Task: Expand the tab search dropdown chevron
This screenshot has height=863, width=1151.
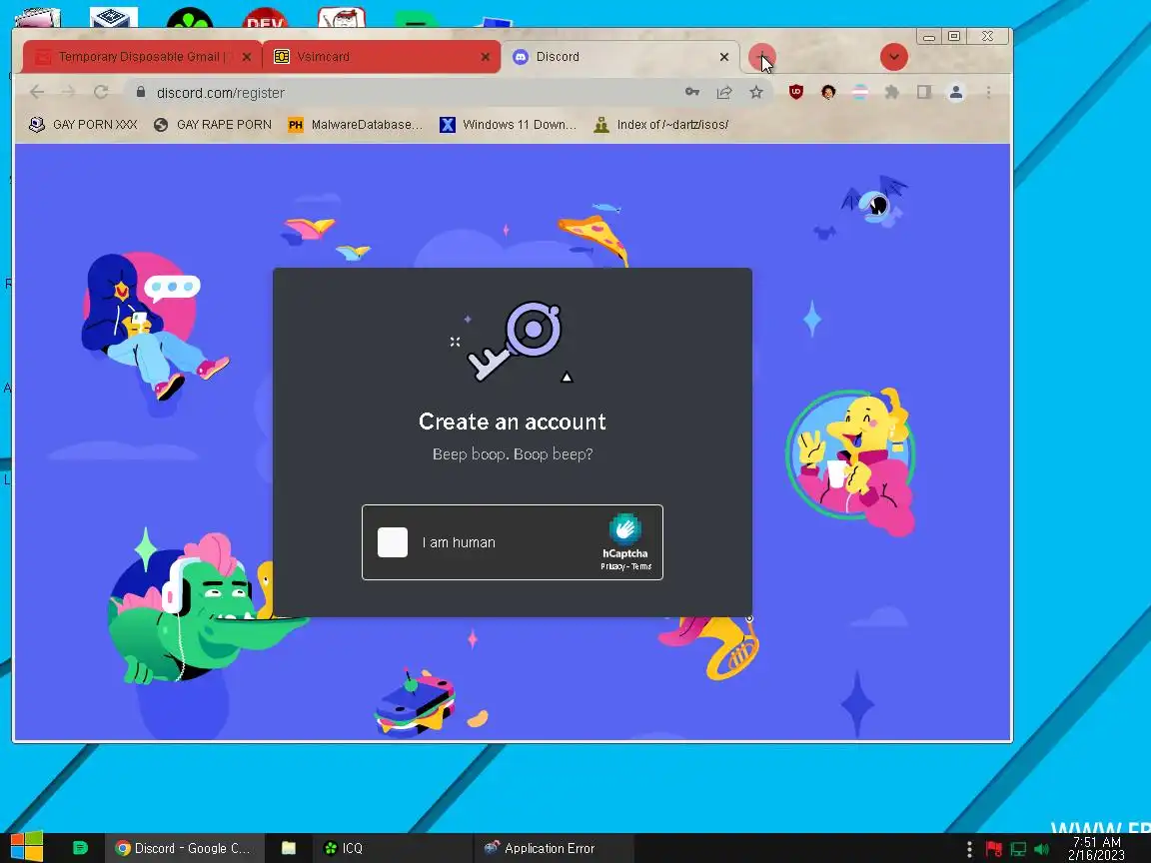Action: click(893, 57)
